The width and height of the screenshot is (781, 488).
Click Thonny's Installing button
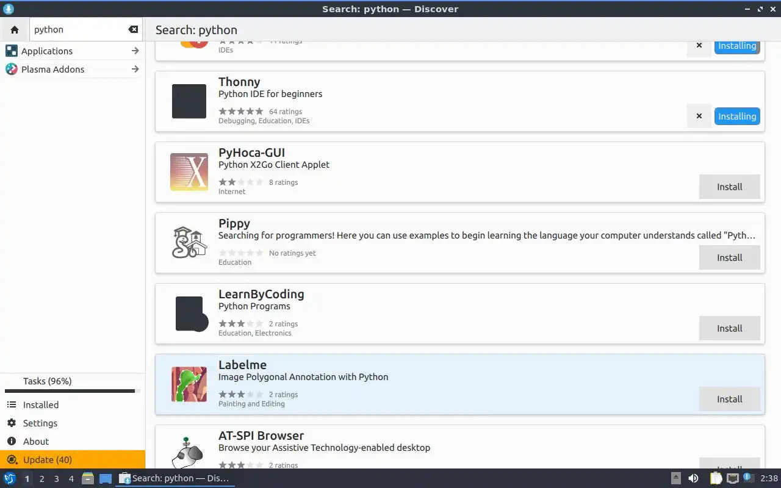point(737,116)
